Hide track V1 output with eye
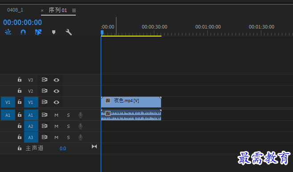Screen dimensions: 293x172 pos(57,102)
